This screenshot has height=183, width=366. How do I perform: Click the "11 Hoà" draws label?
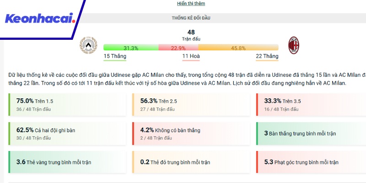pos(191,56)
